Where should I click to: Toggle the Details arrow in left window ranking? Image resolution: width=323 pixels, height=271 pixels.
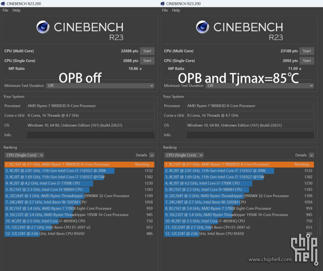pyautogui.click(x=152, y=155)
